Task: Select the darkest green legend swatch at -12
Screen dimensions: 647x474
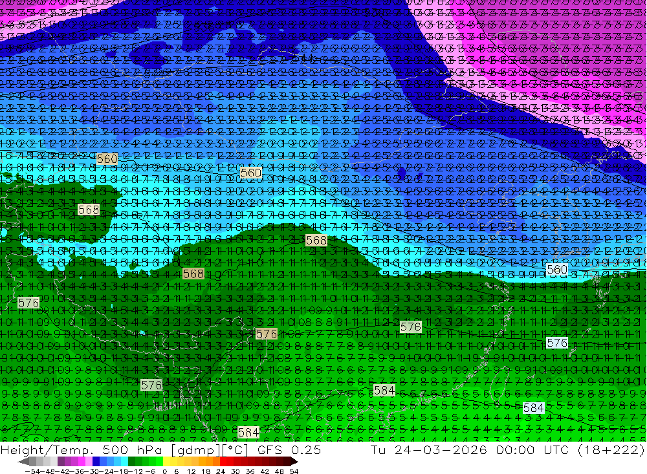Action: pos(131,462)
